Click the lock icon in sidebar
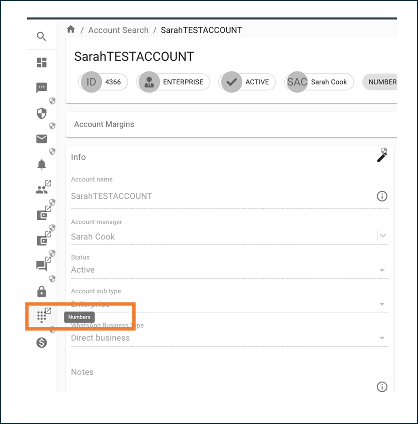The height and width of the screenshot is (424, 418). 42,292
